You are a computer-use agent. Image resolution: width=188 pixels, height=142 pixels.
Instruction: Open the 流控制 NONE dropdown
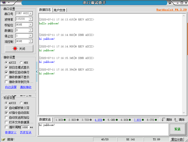[x=31, y=41]
